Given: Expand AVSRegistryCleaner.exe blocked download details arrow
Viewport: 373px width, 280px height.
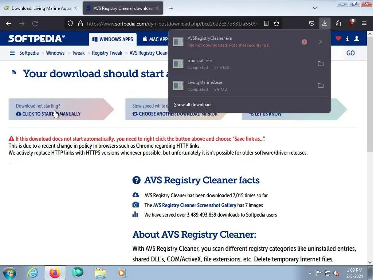Looking at the screenshot, I should tap(320, 42).
